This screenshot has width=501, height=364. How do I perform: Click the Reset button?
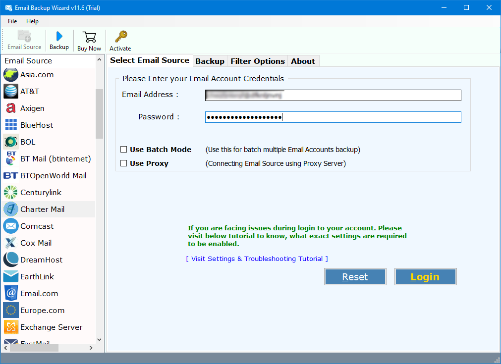click(x=355, y=277)
